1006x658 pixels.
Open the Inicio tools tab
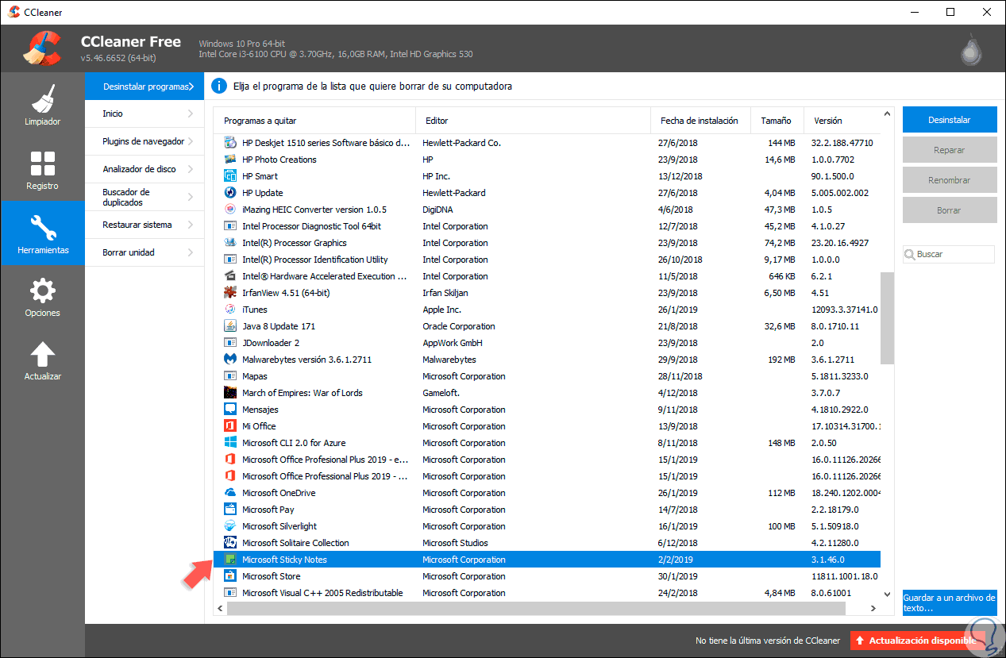(145, 114)
